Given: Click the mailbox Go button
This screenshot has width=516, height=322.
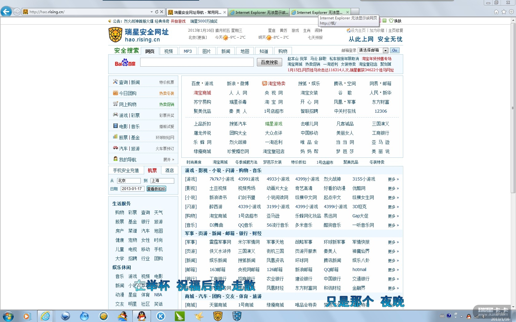Looking at the screenshot, I should tap(394, 50).
